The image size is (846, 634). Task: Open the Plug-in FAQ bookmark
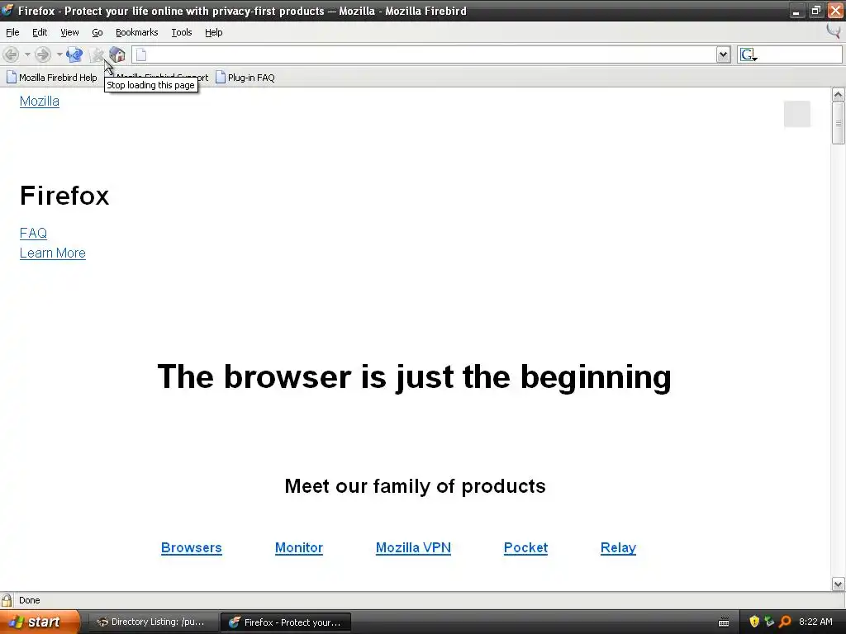[x=245, y=78]
